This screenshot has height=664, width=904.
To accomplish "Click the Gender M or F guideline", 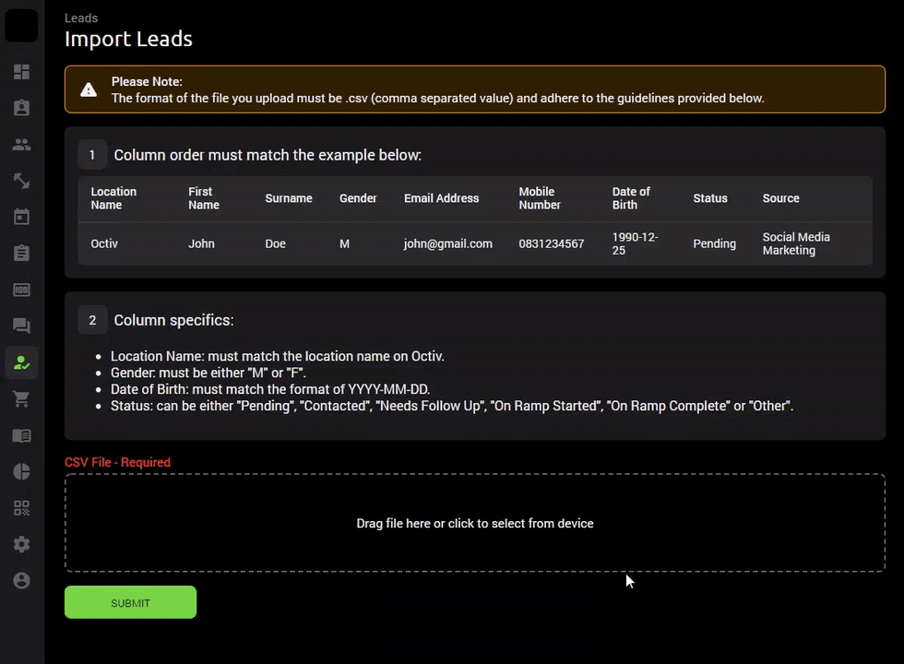I will [208, 373].
